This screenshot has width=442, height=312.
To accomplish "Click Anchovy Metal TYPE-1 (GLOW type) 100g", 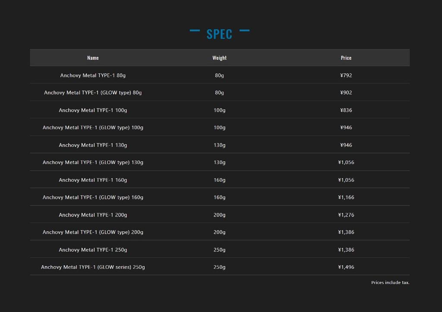I will tap(93, 128).
